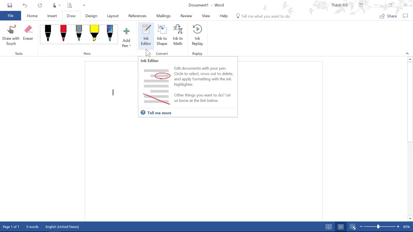
Task: Open the Tell me more link
Action: (x=159, y=113)
